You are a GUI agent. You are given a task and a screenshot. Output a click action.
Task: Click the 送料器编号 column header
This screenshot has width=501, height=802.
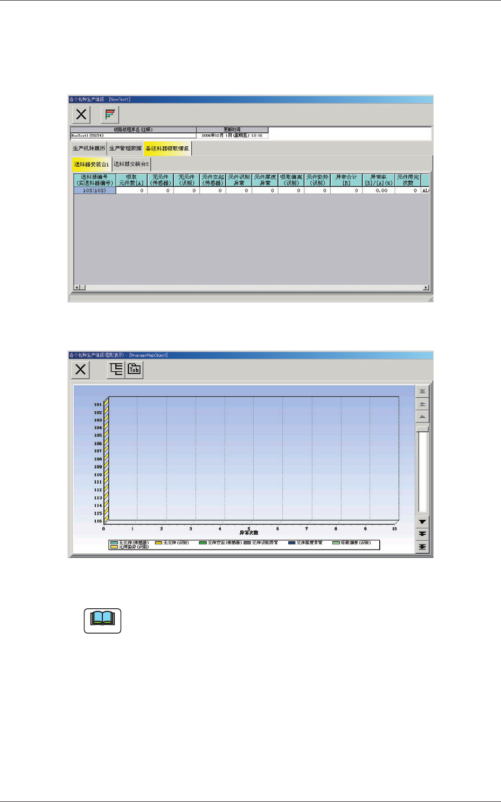tap(95, 180)
